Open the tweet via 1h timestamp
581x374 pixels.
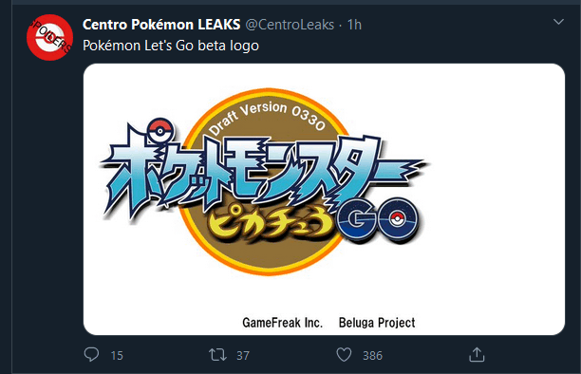[x=354, y=25]
